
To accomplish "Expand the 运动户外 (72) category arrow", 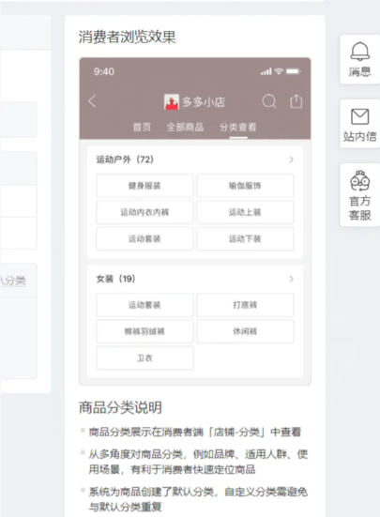I will 292,160.
